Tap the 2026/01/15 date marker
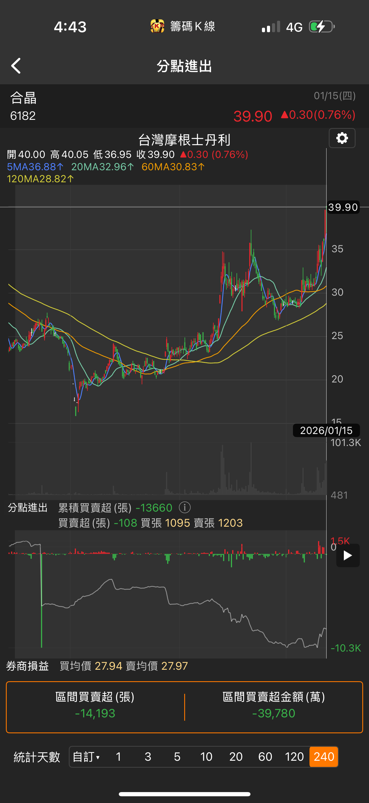The image size is (369, 803). tap(326, 430)
